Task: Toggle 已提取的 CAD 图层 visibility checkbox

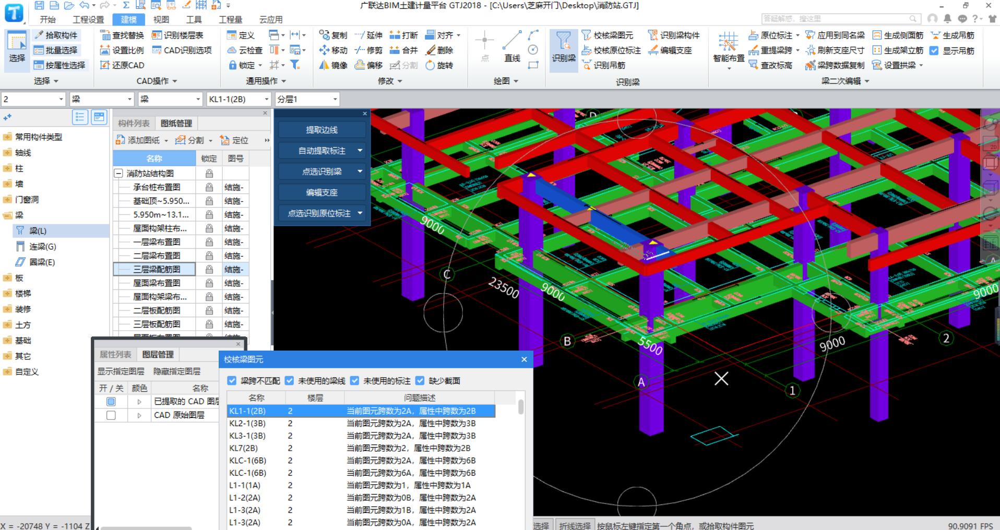Action: pos(111,402)
